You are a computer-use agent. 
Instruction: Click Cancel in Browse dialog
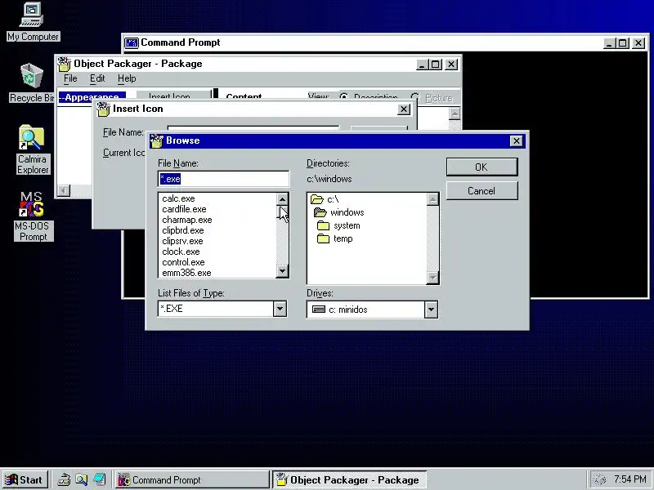tap(482, 191)
